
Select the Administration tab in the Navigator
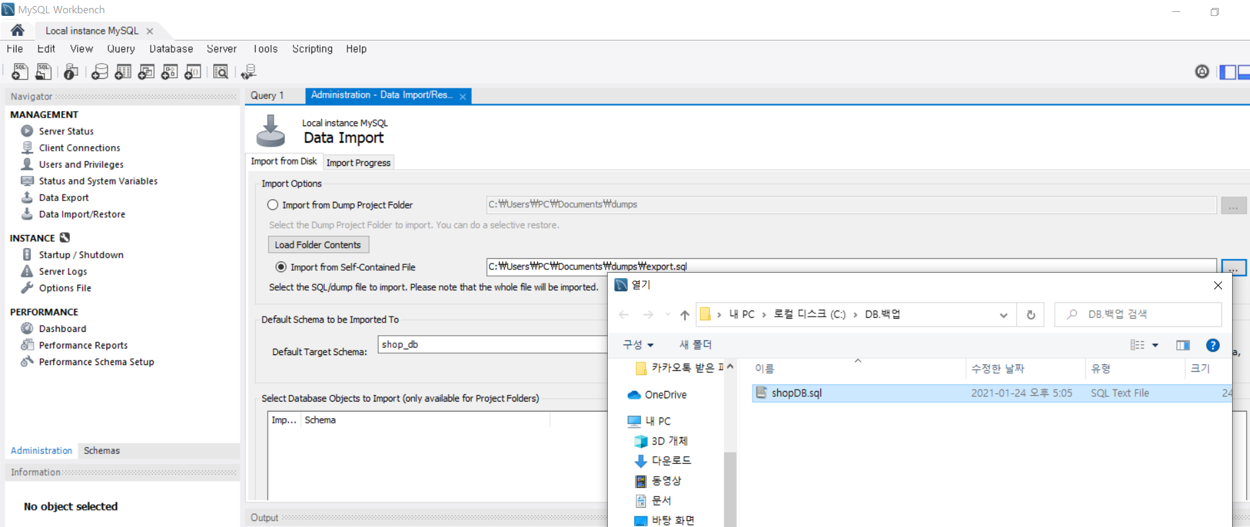pyautogui.click(x=41, y=451)
